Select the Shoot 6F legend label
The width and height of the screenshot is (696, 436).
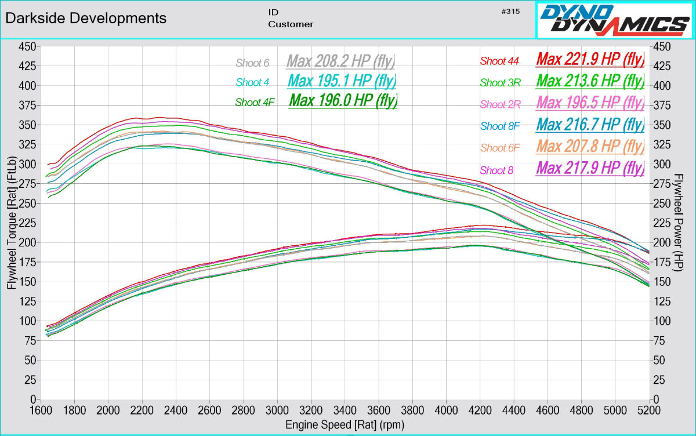click(x=501, y=148)
